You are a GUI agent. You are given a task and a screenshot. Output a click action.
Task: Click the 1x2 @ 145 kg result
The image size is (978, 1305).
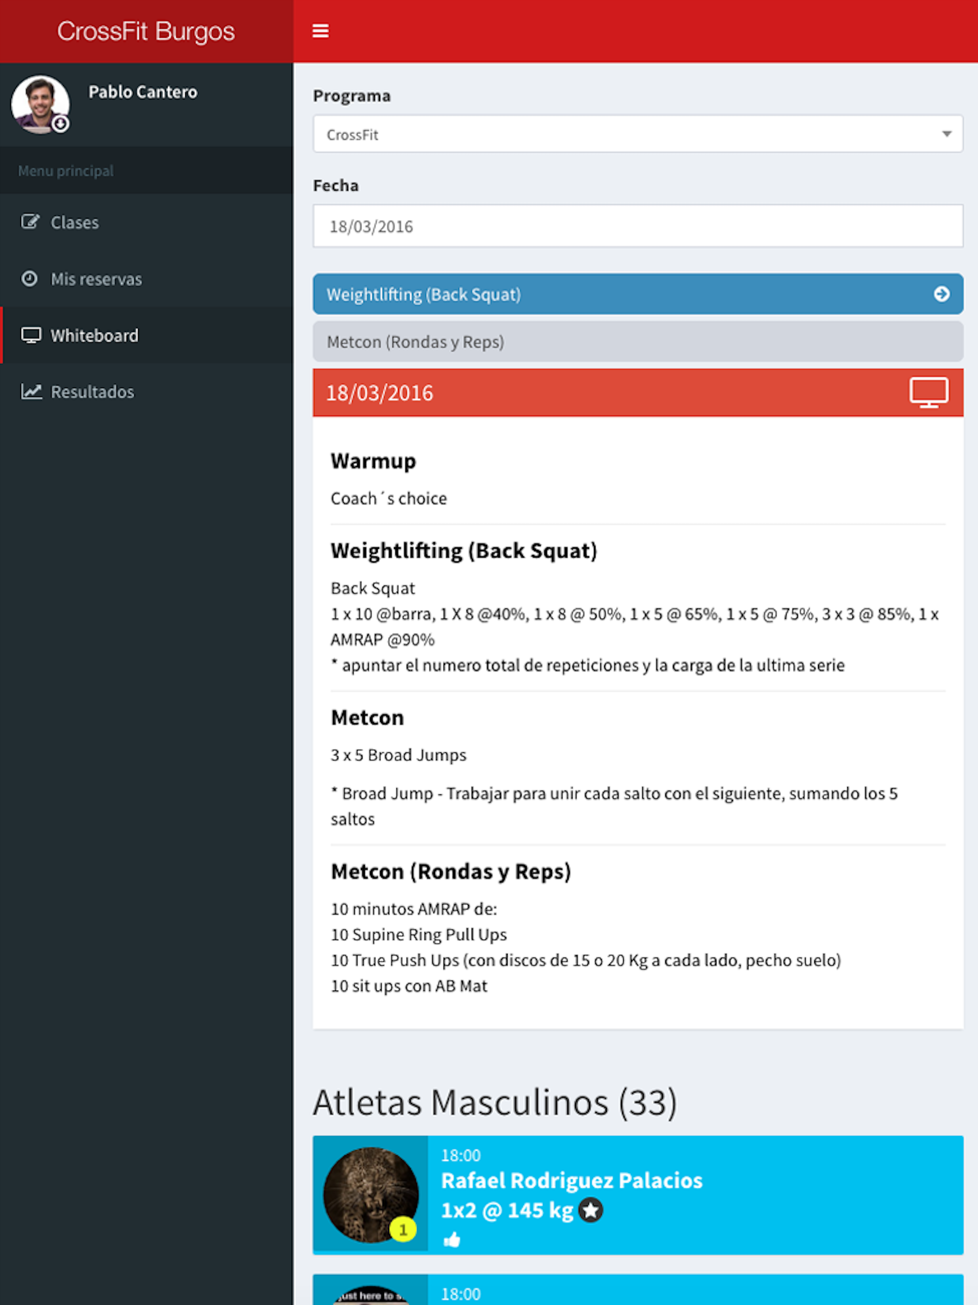pos(507,1210)
